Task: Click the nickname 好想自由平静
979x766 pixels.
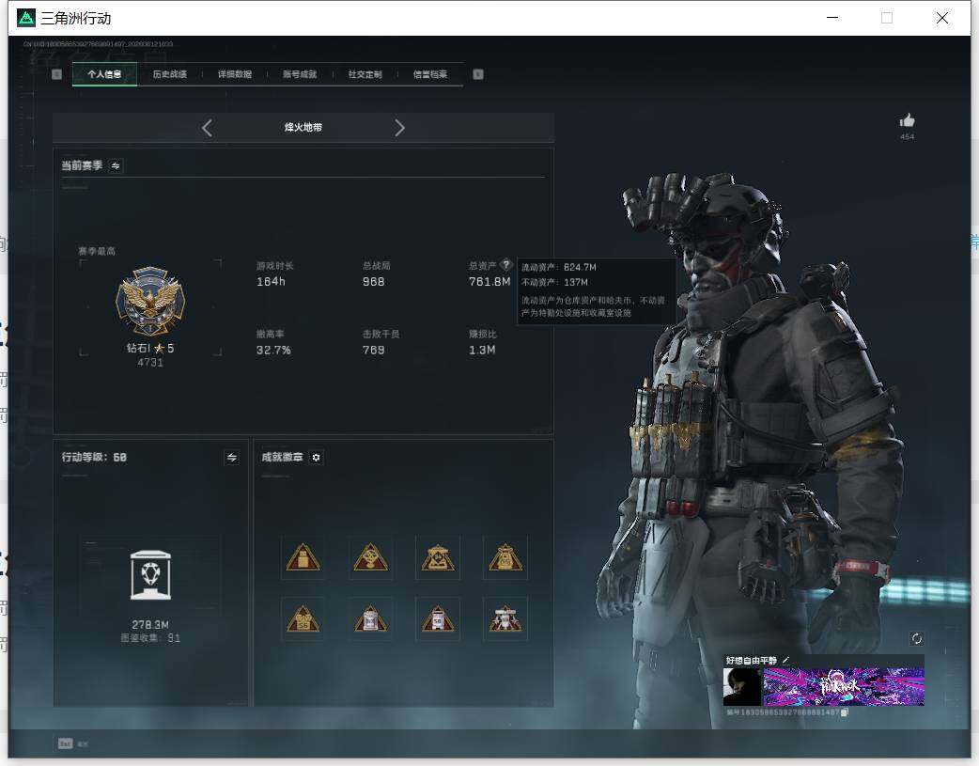Action: [752, 661]
